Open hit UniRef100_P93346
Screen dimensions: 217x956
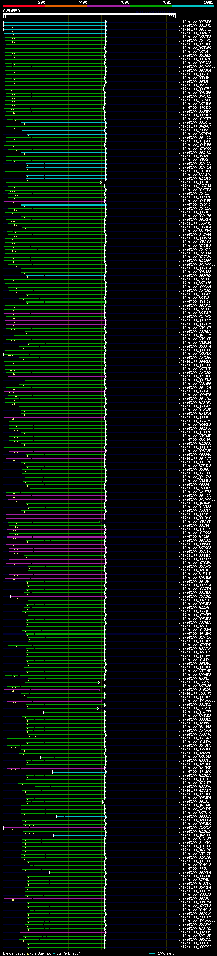pyautogui.click(x=195, y=455)
